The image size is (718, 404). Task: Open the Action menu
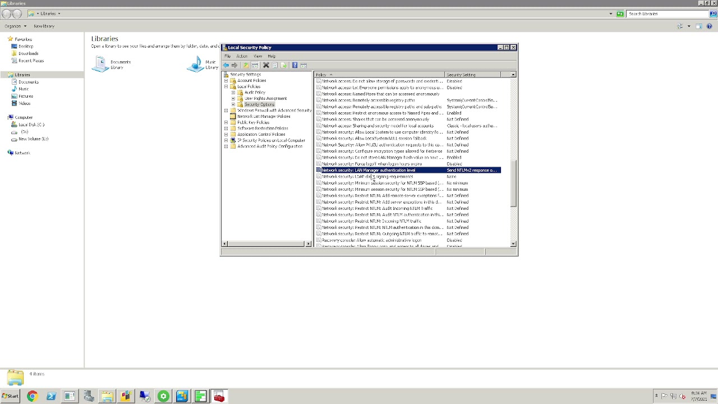[242, 56]
